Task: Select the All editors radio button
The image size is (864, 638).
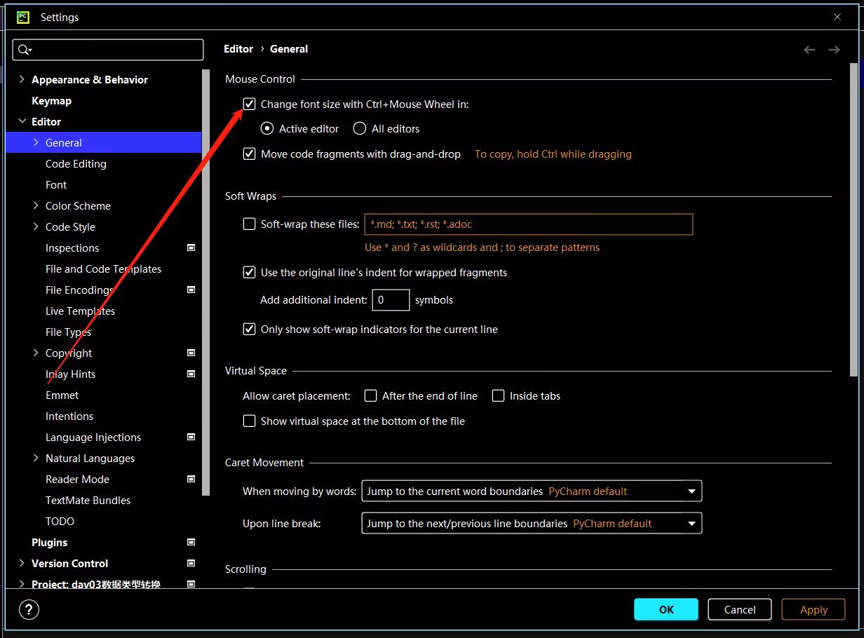Action: click(360, 129)
